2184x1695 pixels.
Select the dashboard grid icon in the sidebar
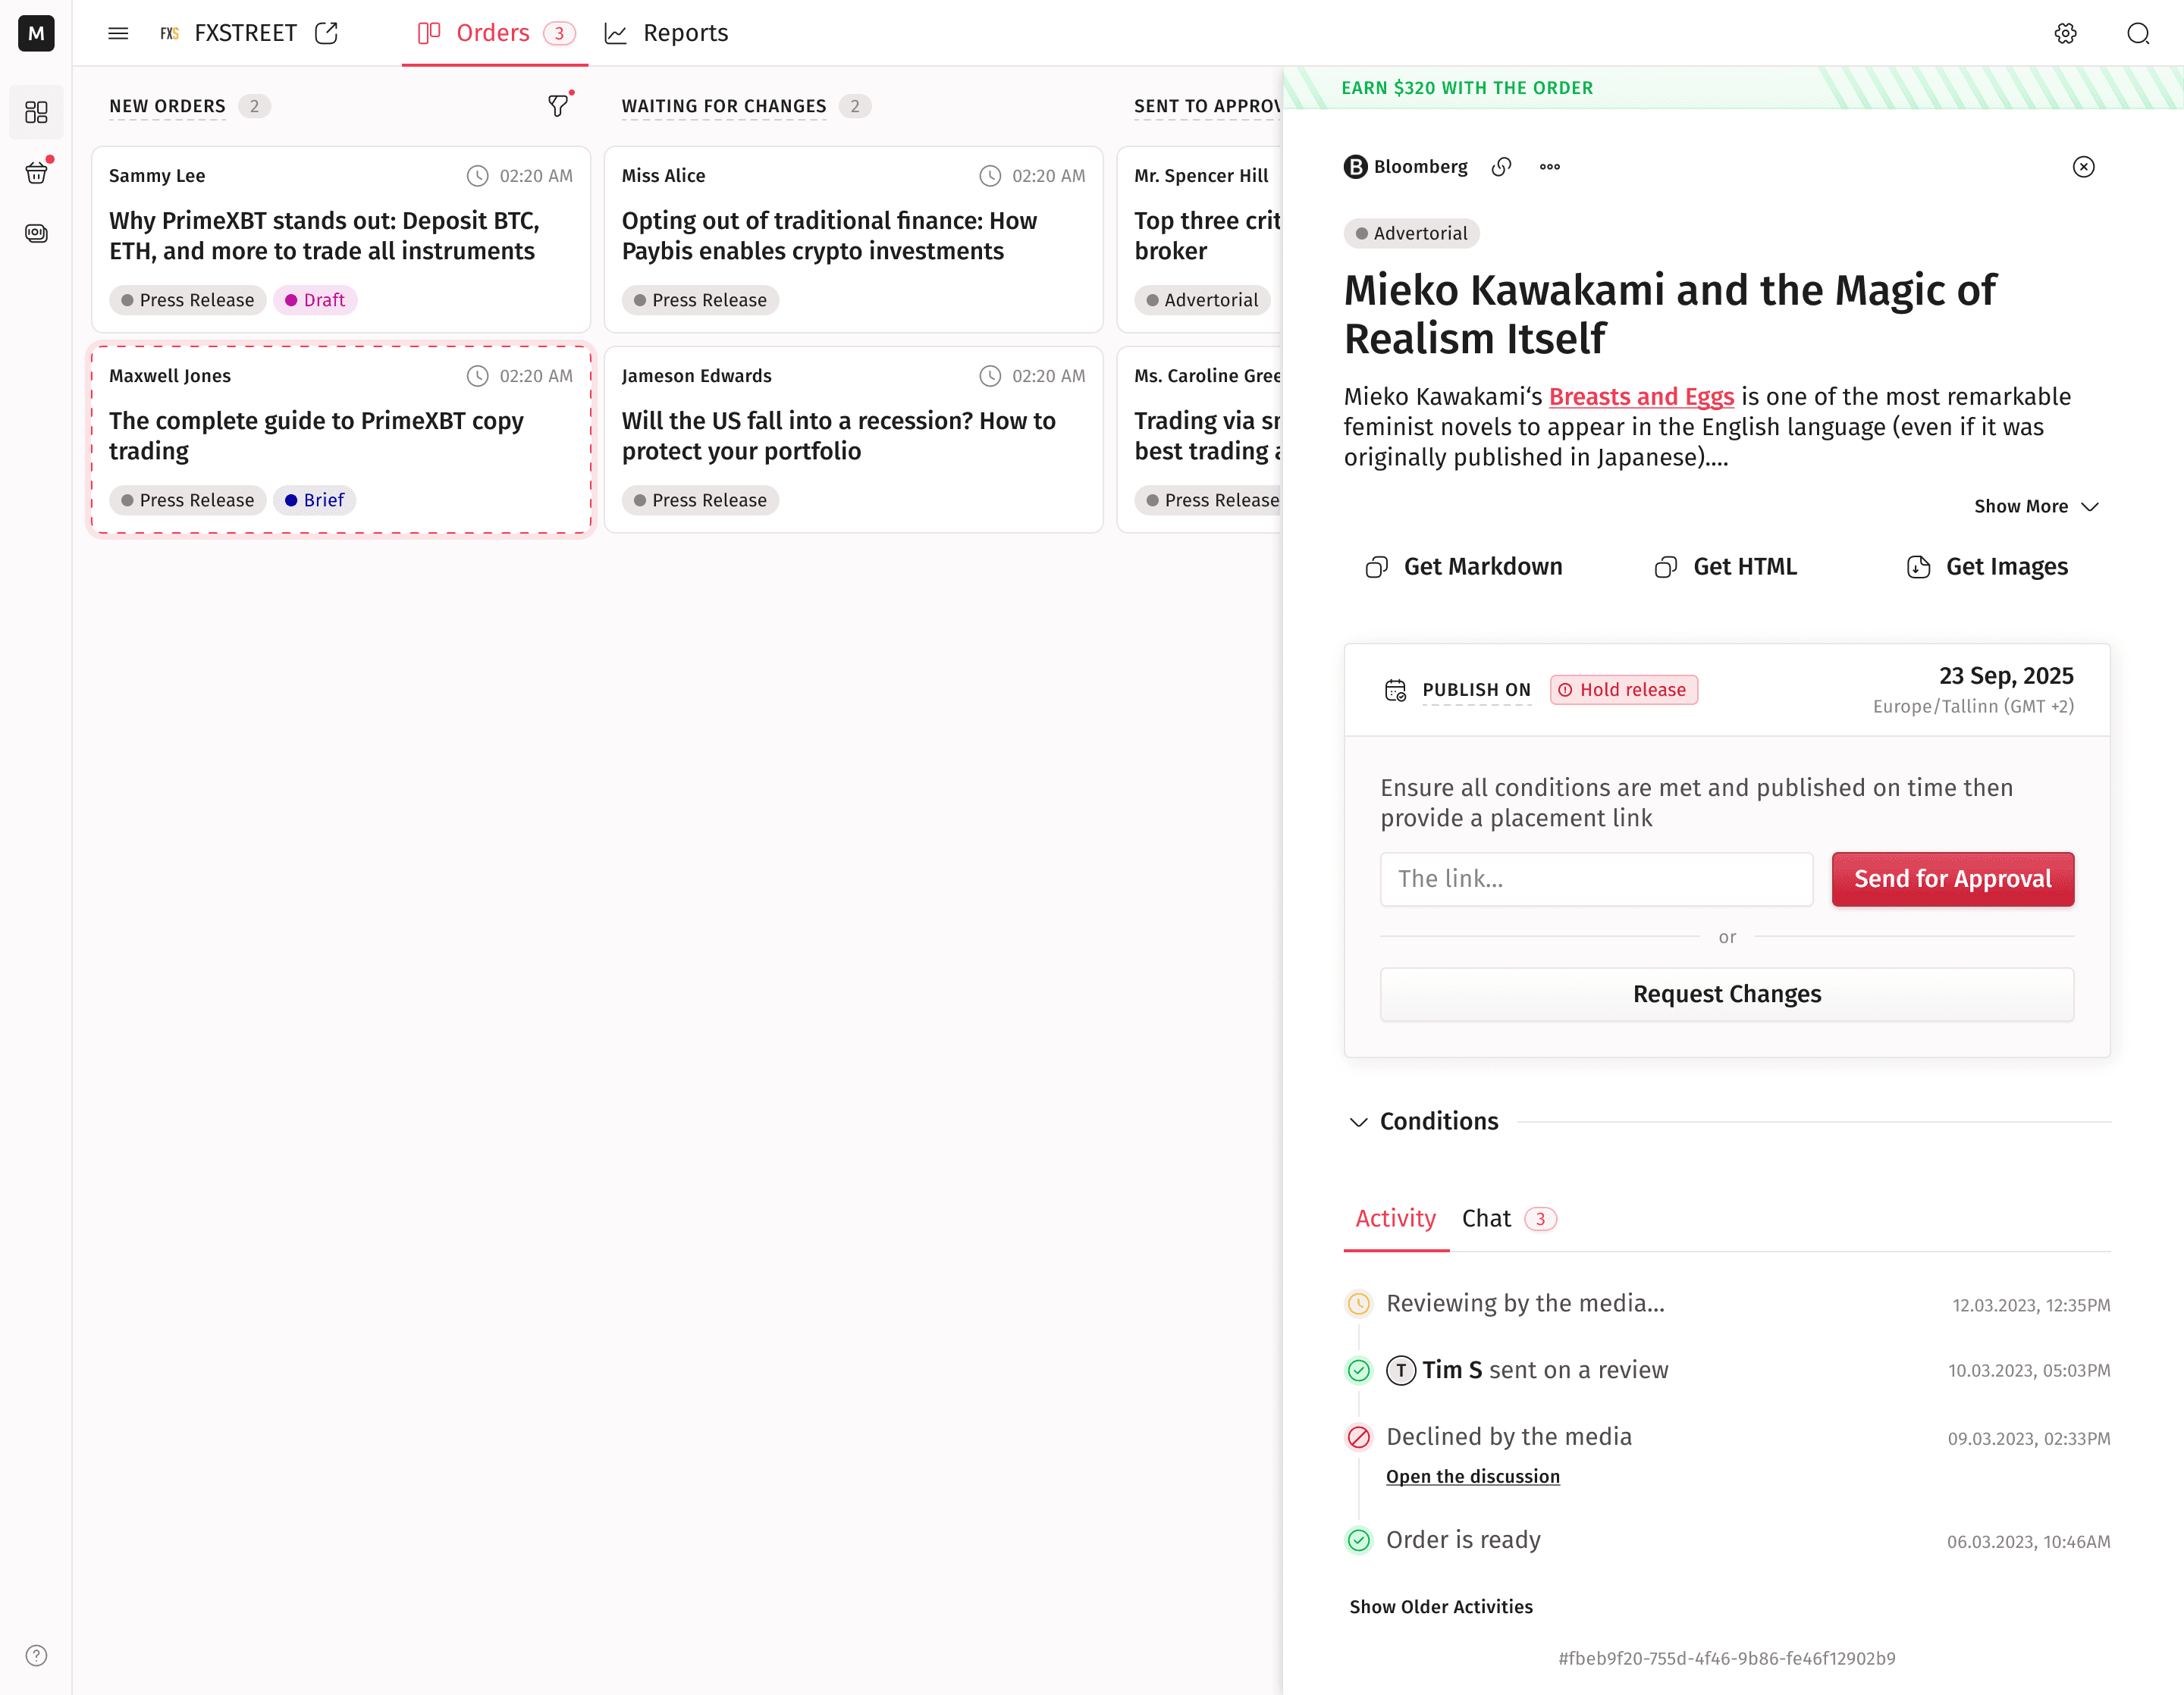36,112
